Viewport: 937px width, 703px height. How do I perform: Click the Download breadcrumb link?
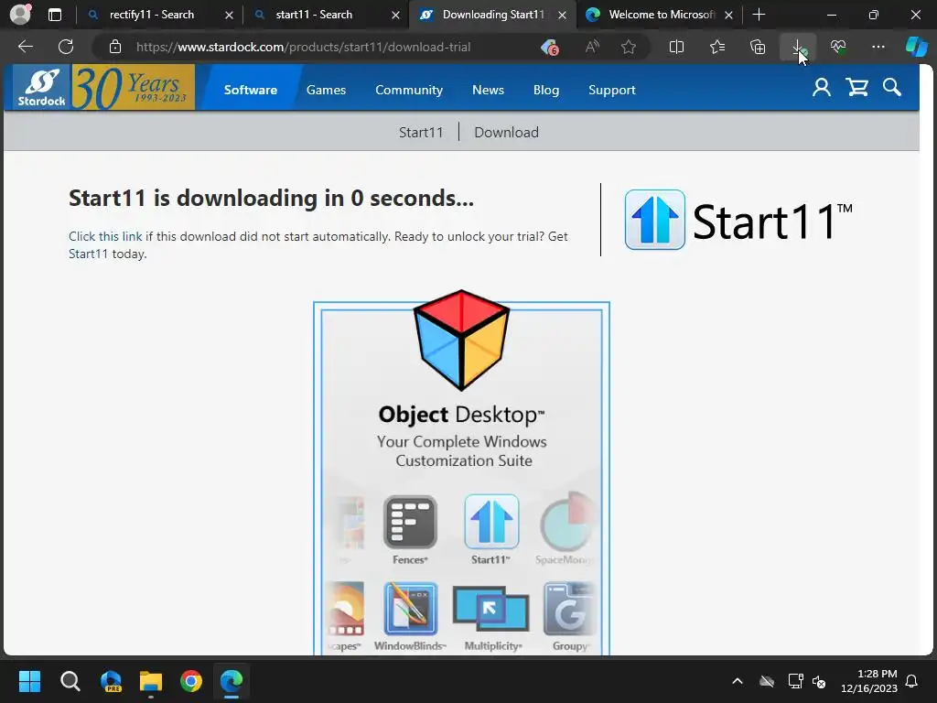506,132
